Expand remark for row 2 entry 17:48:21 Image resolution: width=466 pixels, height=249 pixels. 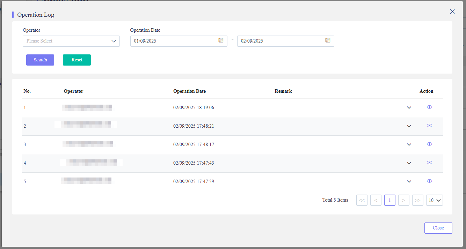(x=409, y=126)
